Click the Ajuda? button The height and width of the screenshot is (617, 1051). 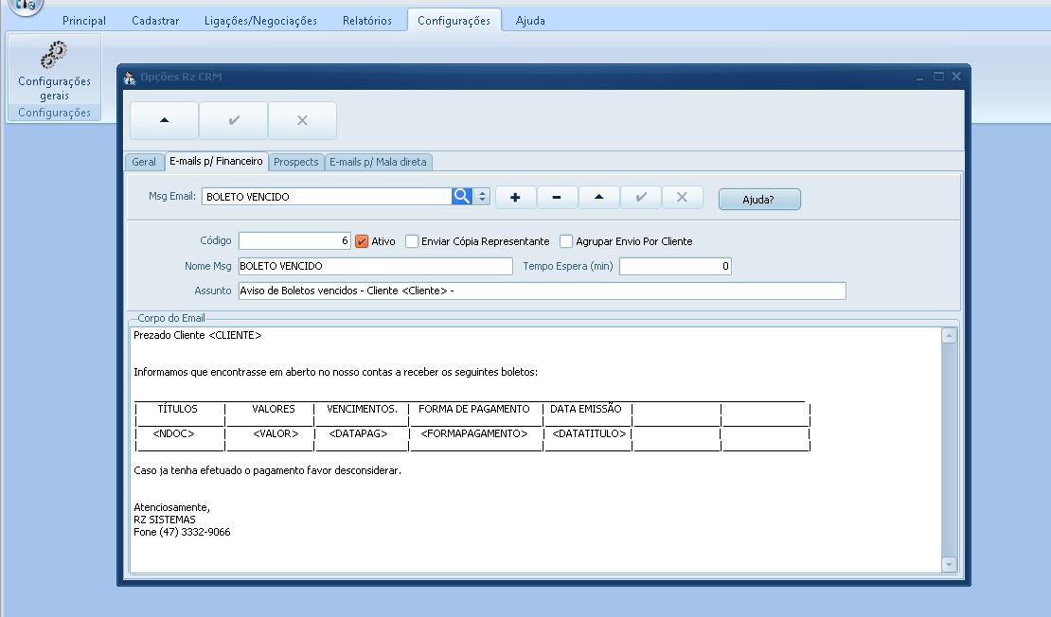coord(759,199)
